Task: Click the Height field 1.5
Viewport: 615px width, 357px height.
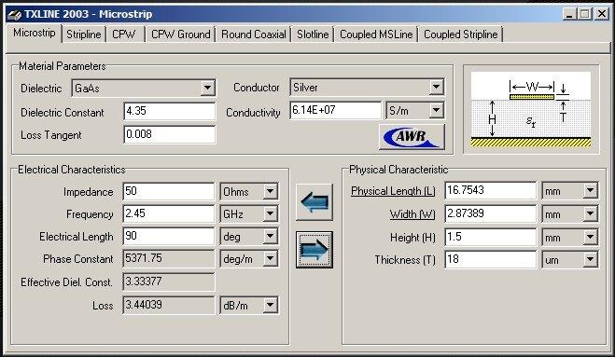Action: 490,237
